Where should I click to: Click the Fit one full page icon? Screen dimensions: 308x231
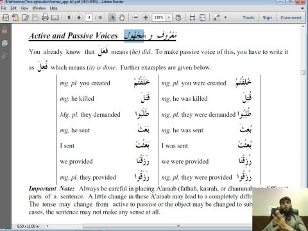202,17
